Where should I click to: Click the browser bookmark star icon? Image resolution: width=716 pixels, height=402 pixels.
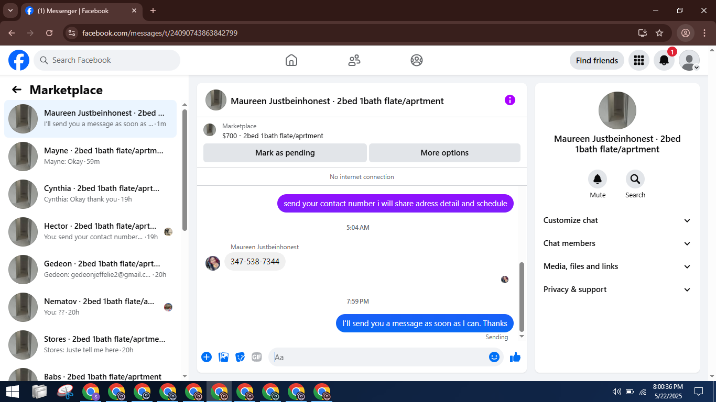(x=659, y=33)
